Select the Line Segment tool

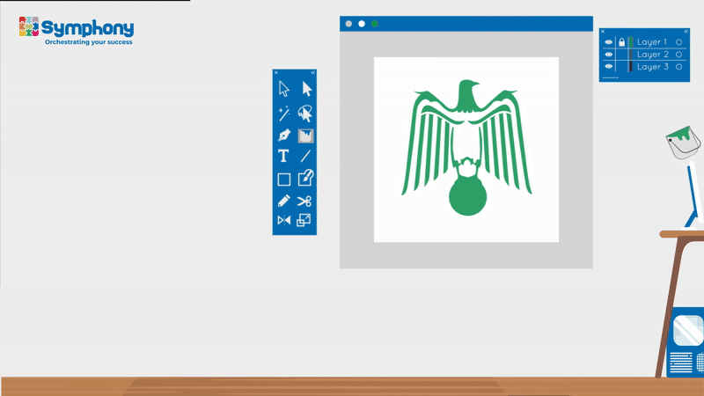[306, 157]
